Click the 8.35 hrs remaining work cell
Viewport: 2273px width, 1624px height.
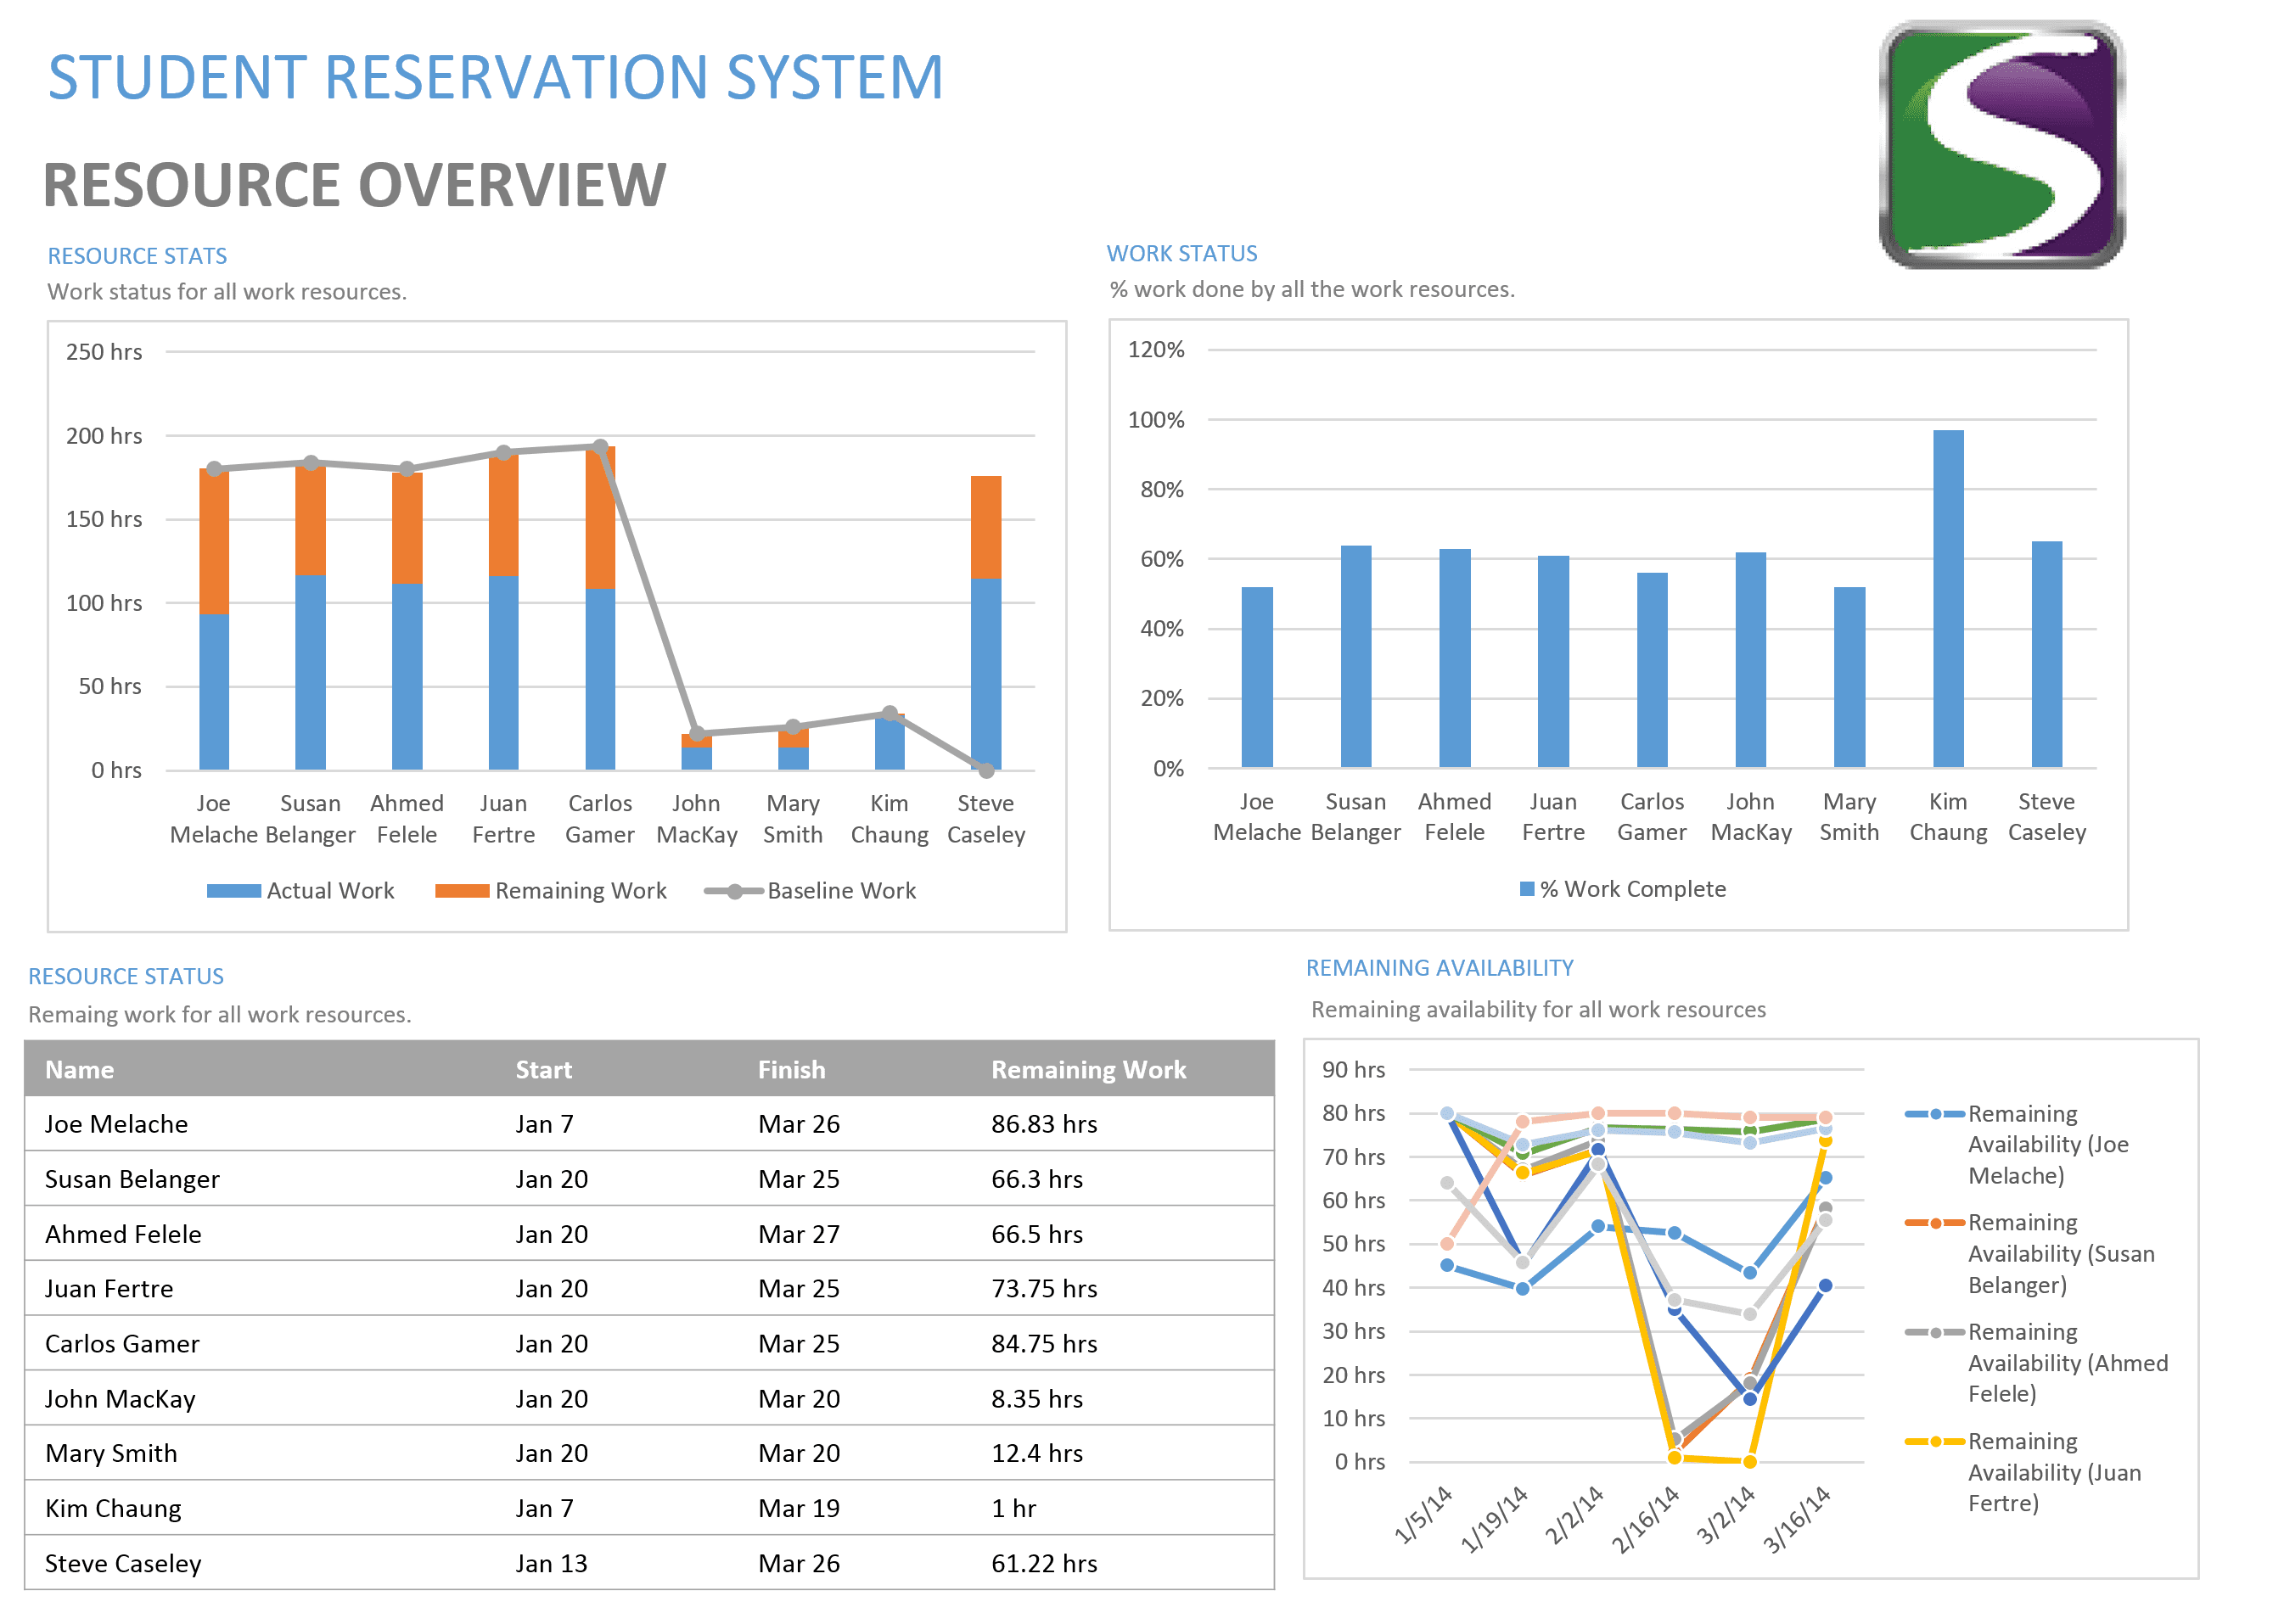[x=1037, y=1398]
